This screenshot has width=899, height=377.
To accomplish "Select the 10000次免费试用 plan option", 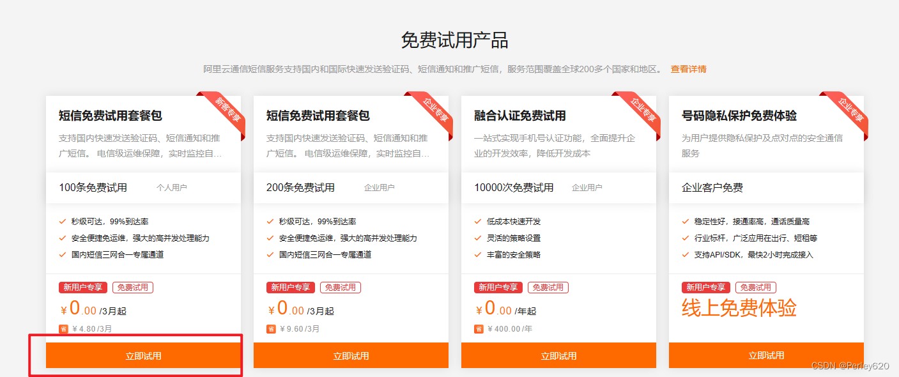I will [x=558, y=188].
